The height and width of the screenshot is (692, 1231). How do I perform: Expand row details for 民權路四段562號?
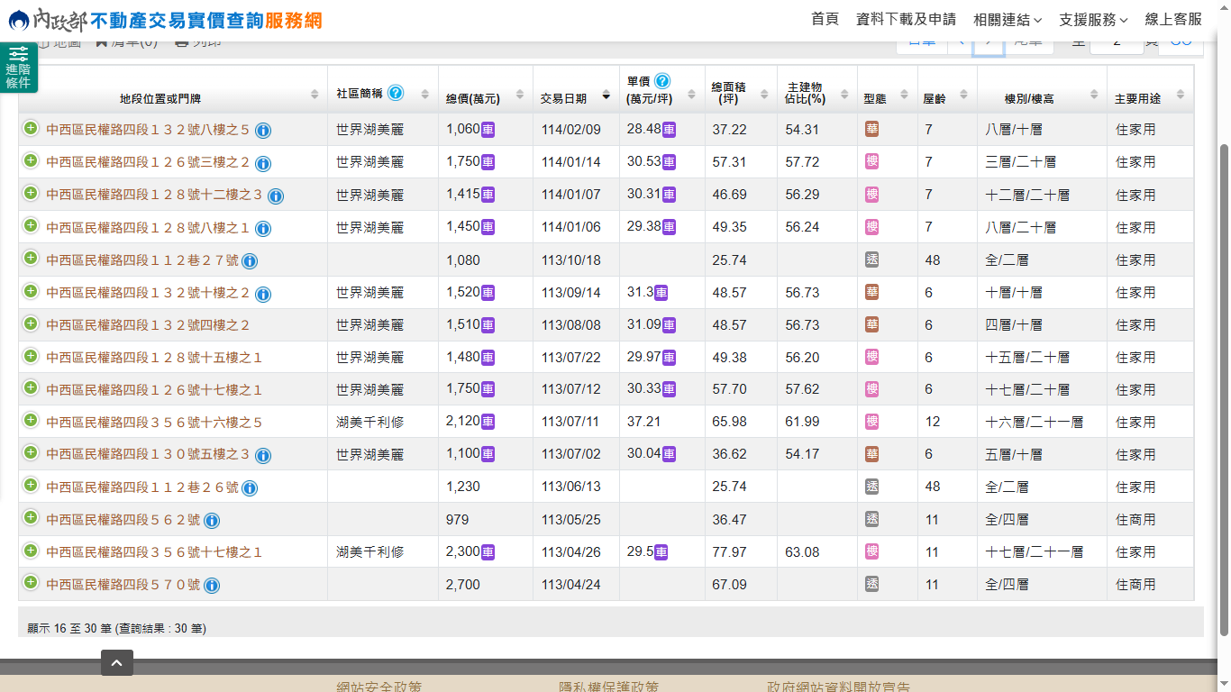click(31, 518)
